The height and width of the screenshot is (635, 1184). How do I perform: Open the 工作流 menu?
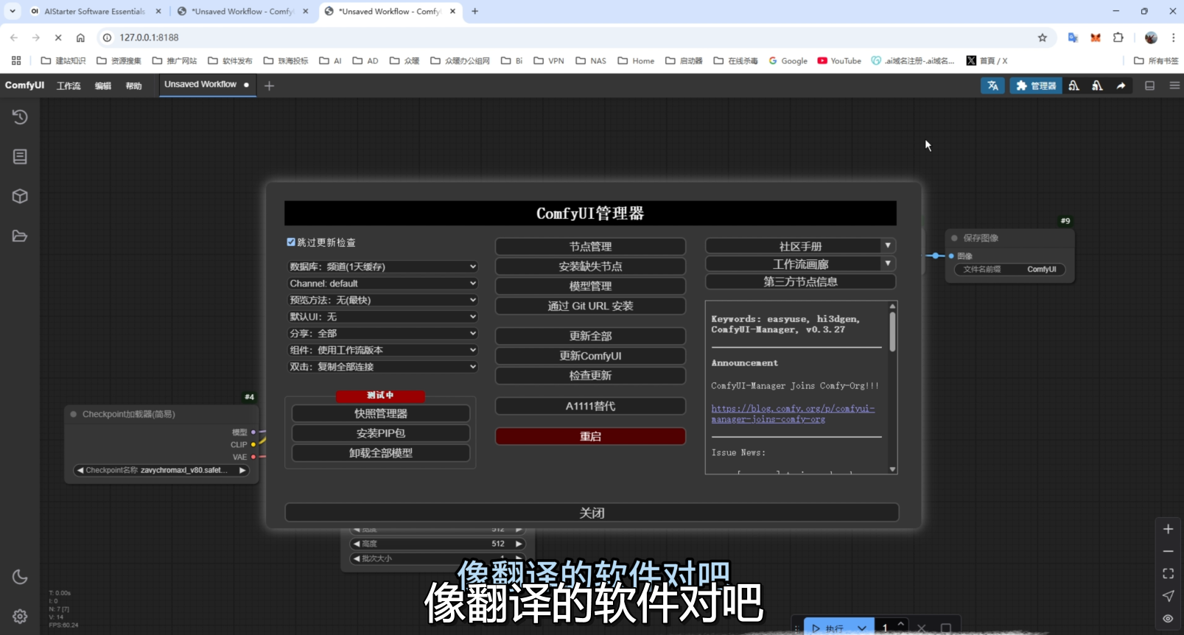point(69,85)
